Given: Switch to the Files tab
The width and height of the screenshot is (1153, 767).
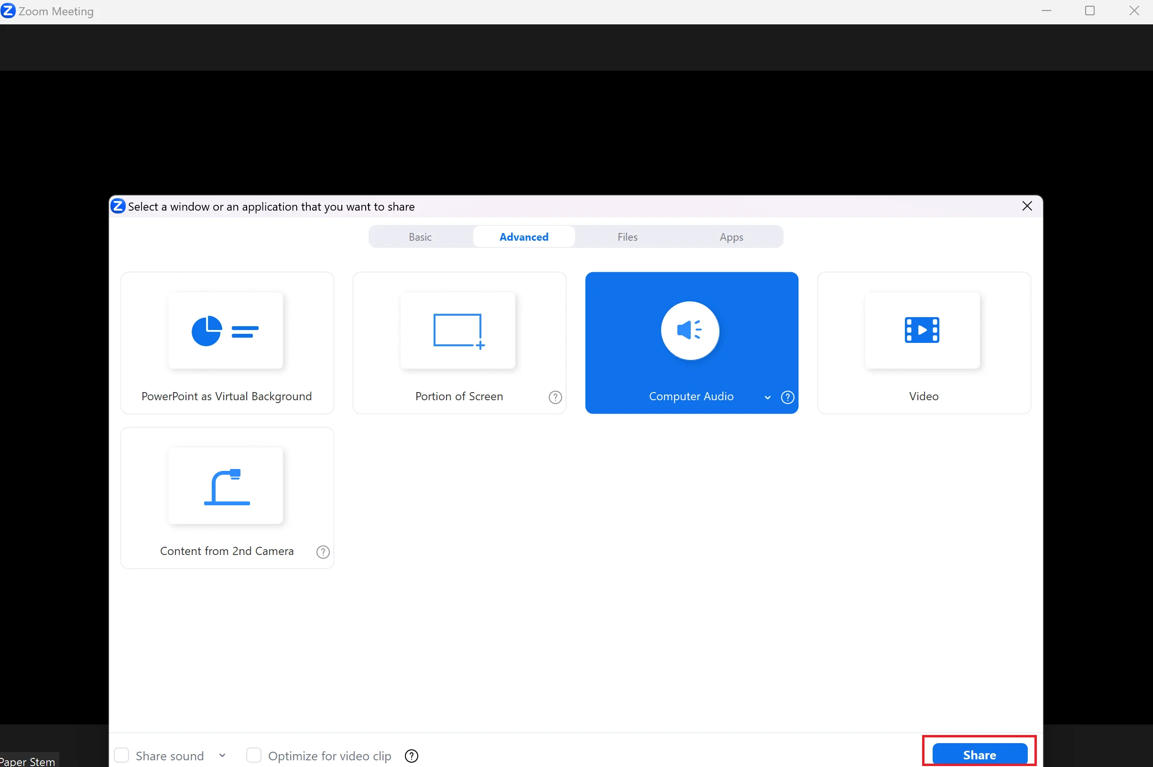Looking at the screenshot, I should [x=628, y=237].
